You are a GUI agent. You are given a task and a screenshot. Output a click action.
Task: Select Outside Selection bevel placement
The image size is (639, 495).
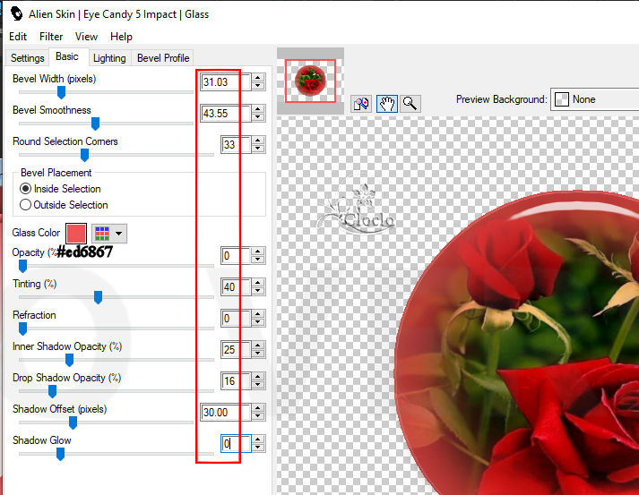point(26,205)
